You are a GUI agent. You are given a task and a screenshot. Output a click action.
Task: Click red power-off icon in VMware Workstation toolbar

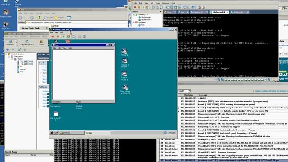(x=135, y=7)
